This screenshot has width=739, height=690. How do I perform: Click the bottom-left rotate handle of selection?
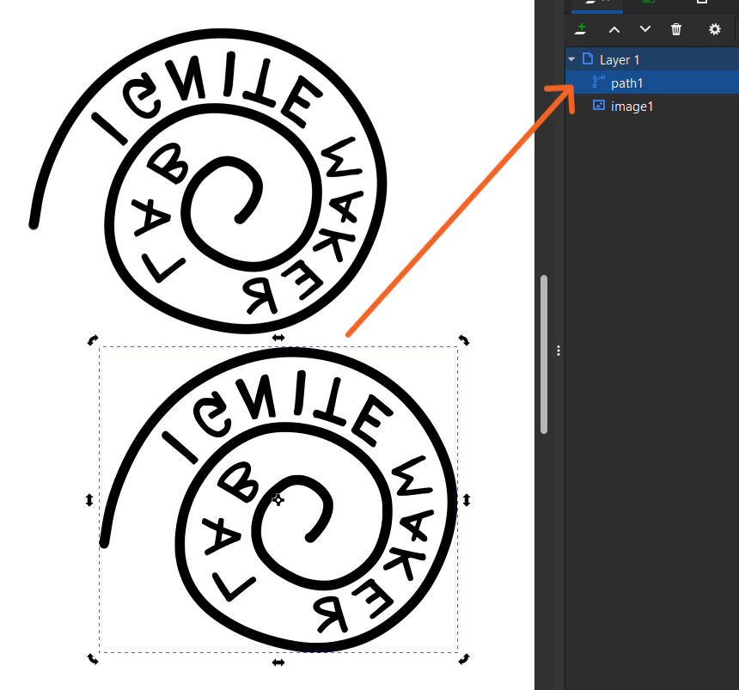[93, 659]
